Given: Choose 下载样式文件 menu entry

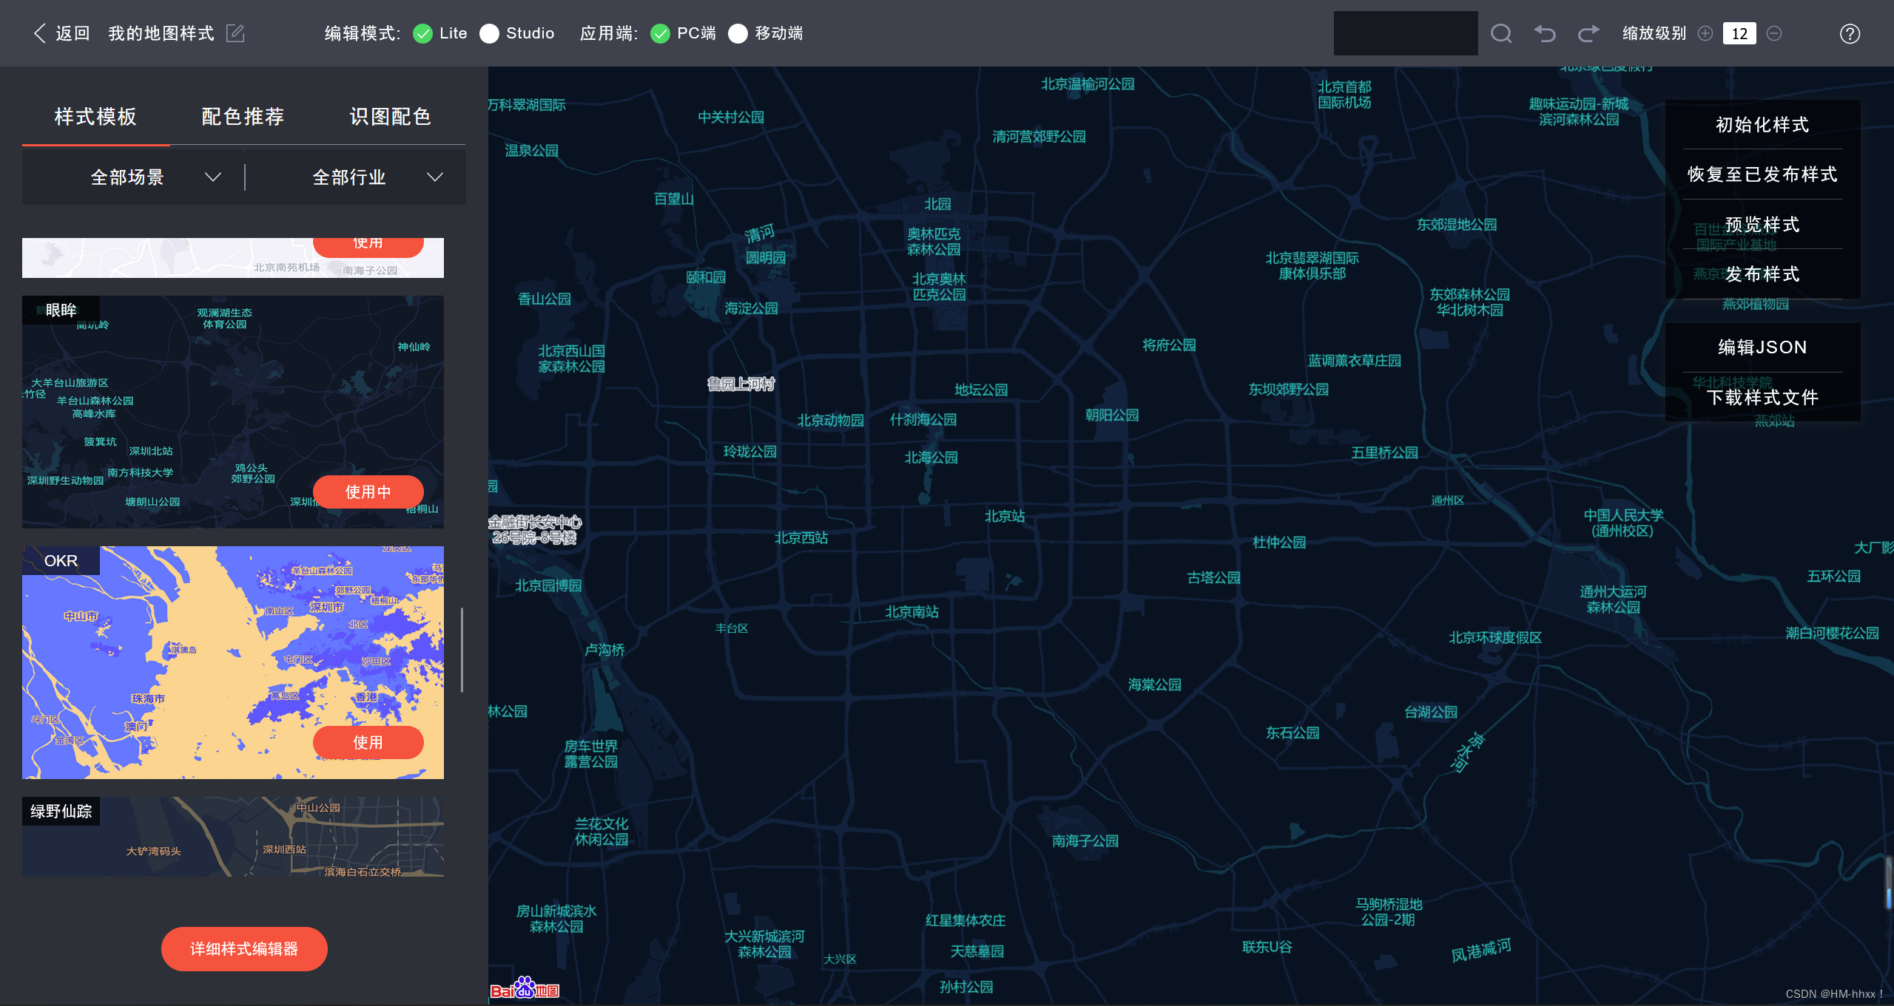Looking at the screenshot, I should click(1762, 398).
